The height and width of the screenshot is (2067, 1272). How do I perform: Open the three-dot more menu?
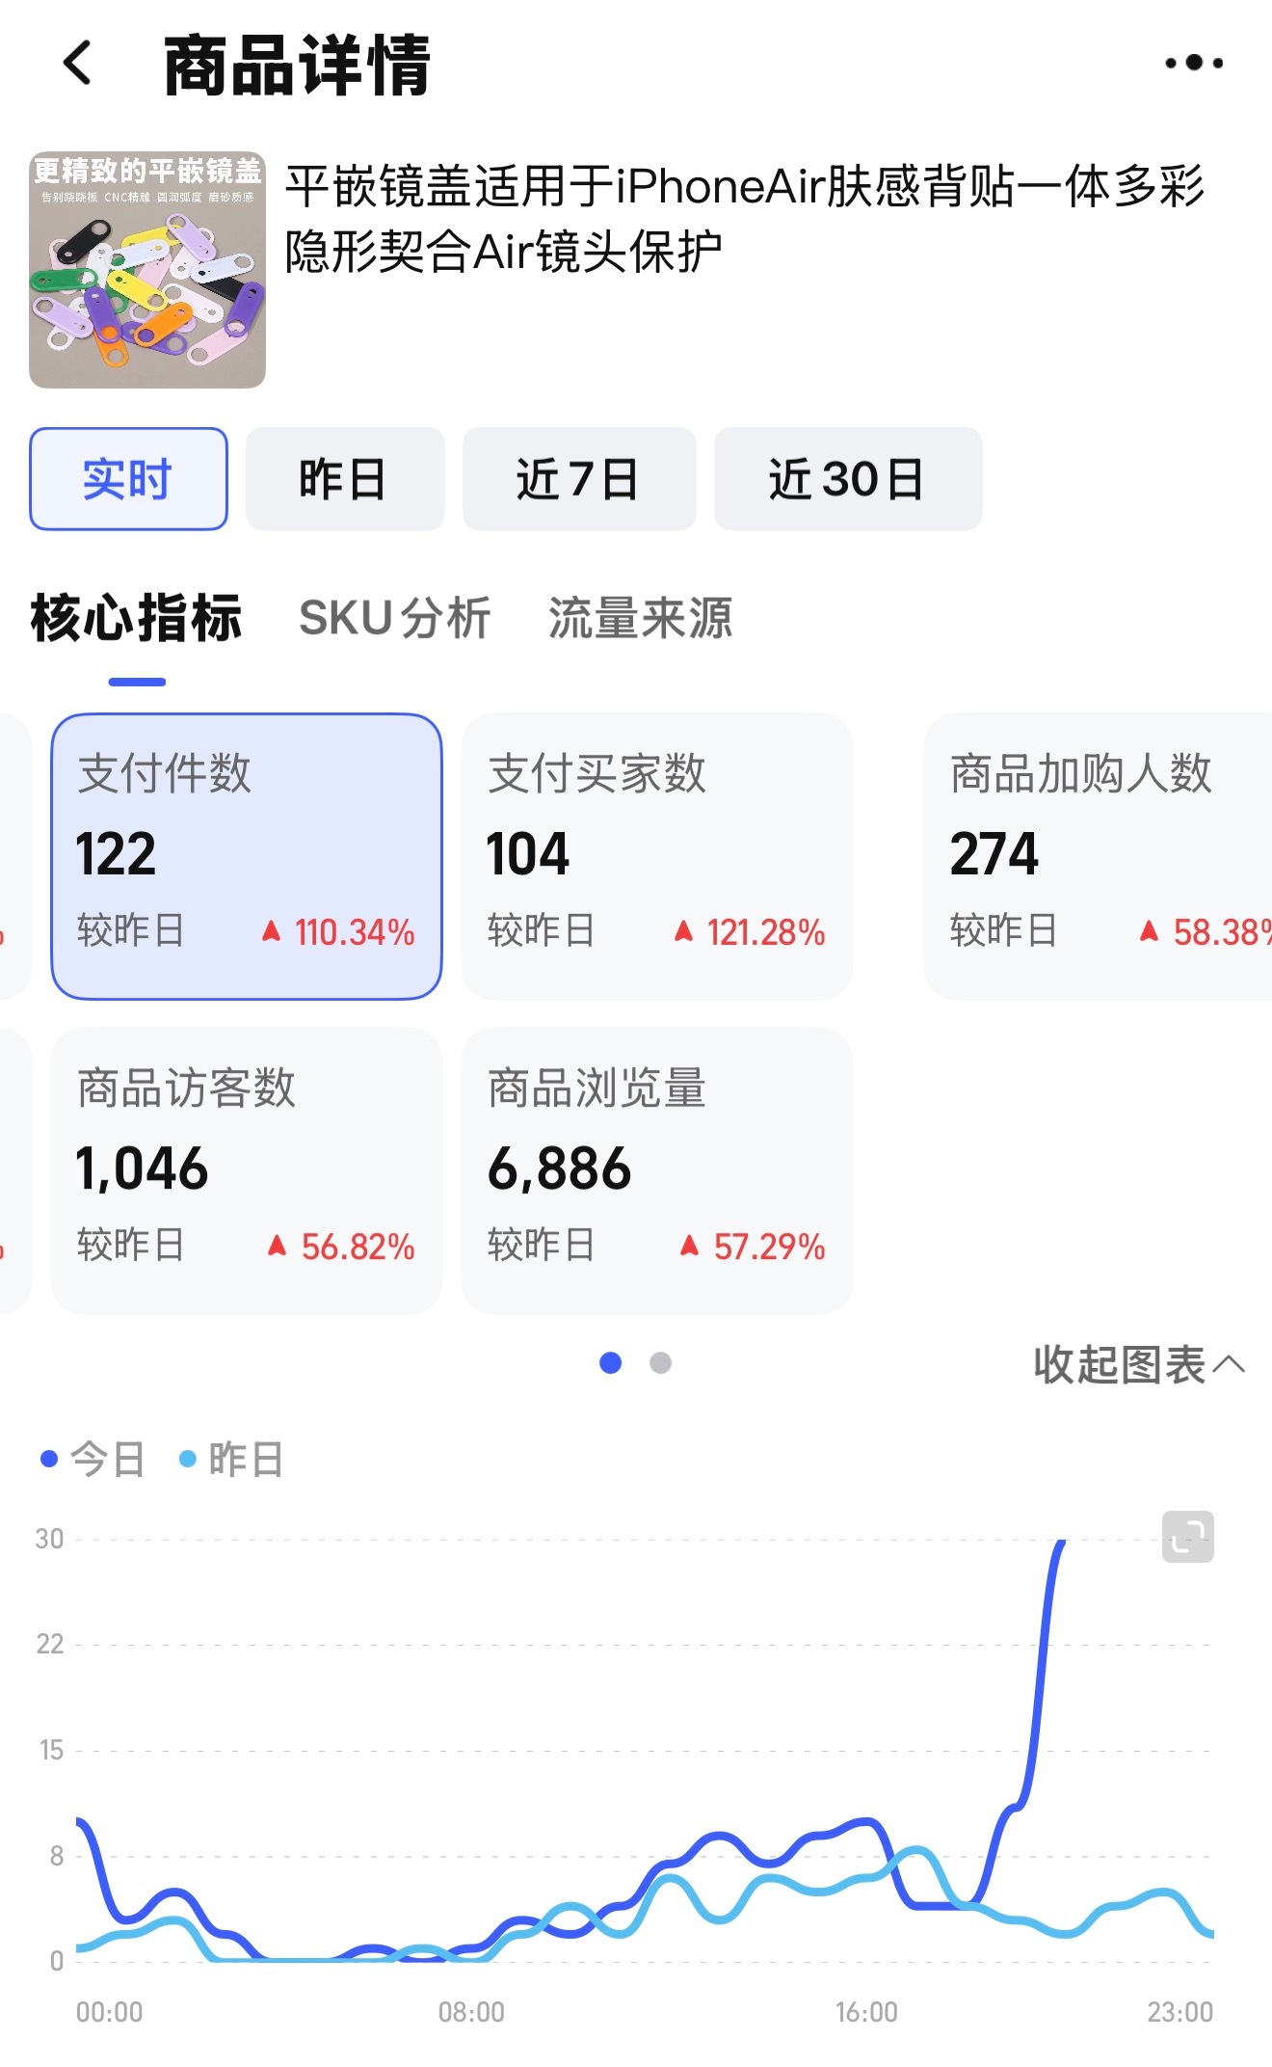pyautogui.click(x=1194, y=63)
